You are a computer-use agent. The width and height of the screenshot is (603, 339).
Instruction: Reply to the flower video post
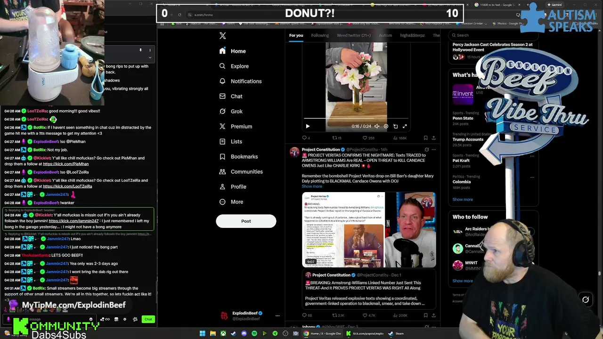pyautogui.click(x=306, y=138)
